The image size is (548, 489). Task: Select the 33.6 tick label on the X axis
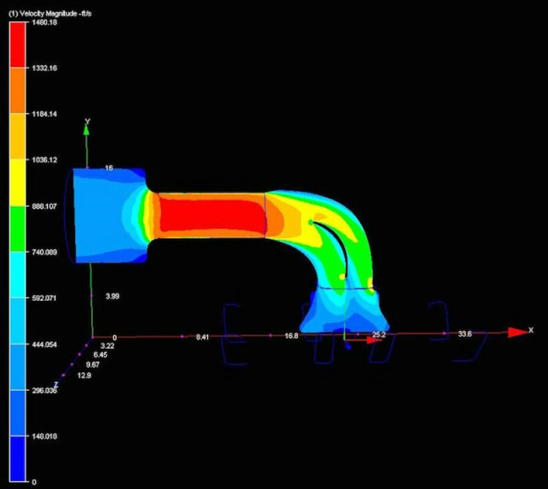click(464, 334)
